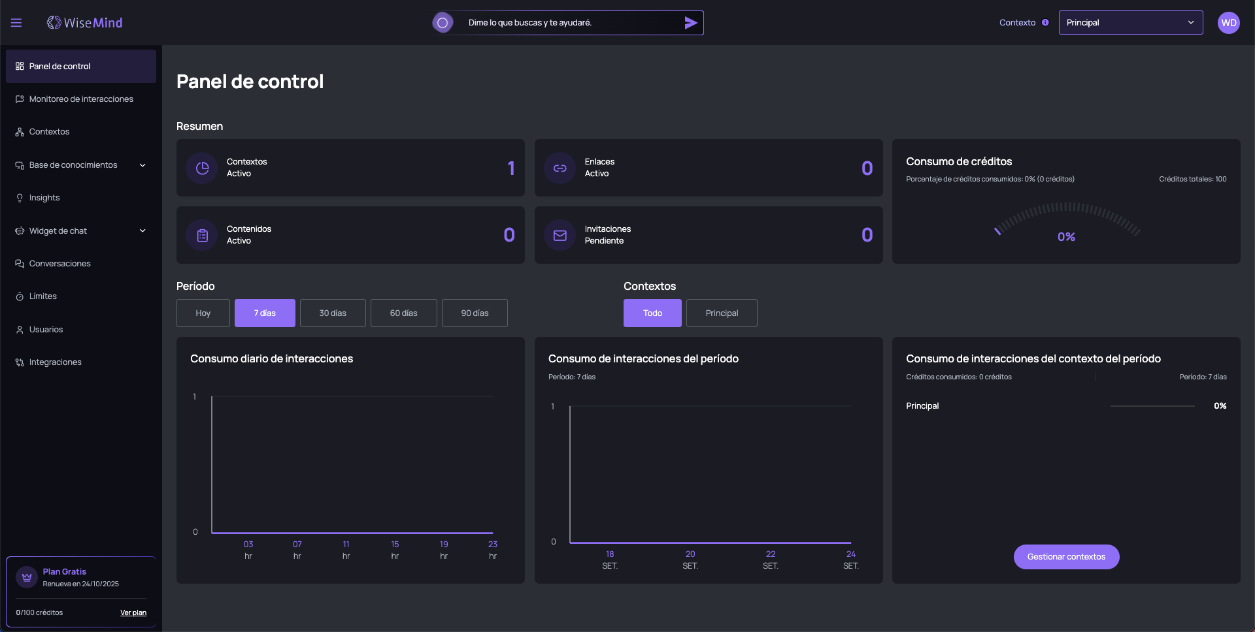
Task: Click the Plan Gratis crown icon
Action: coord(27,577)
